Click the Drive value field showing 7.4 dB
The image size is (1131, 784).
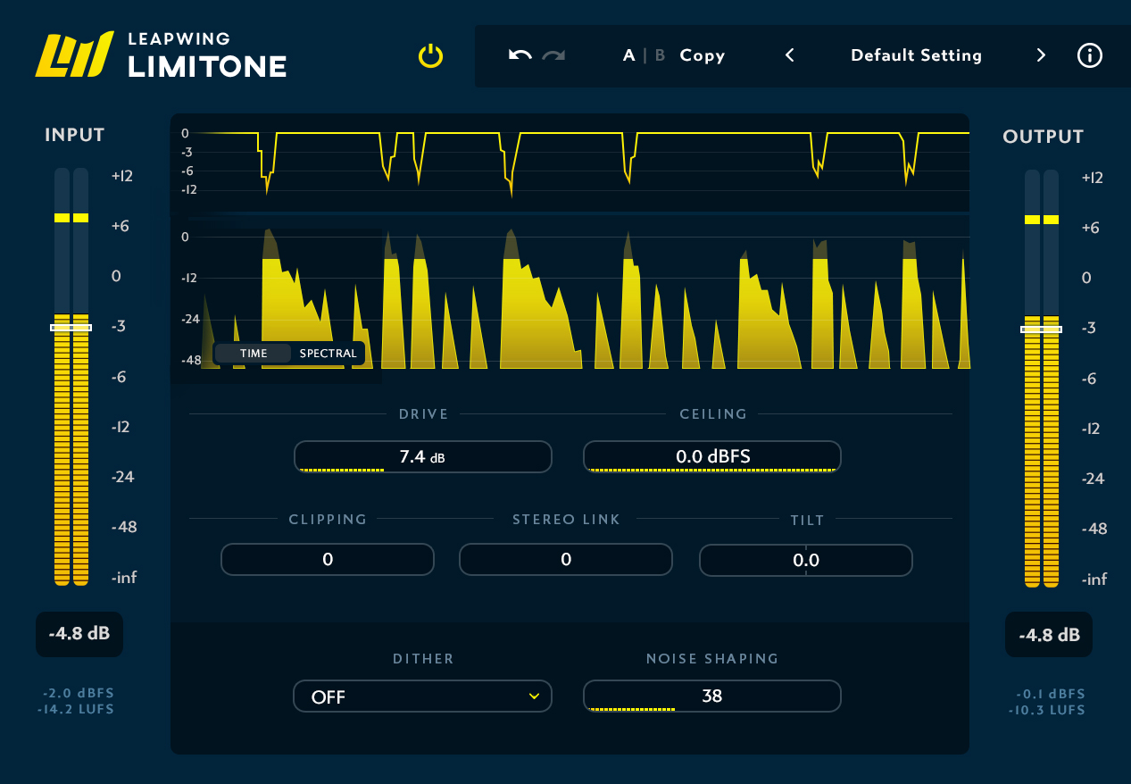click(422, 456)
